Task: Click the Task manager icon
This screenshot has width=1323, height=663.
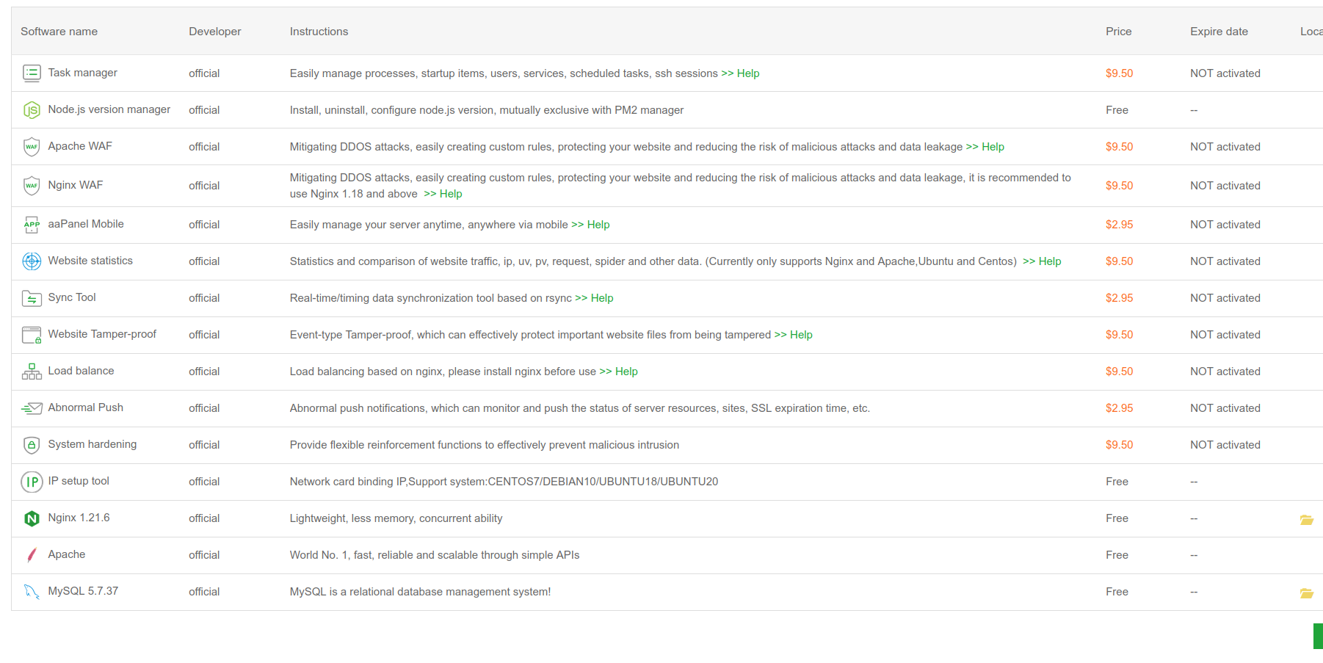Action: (32, 73)
